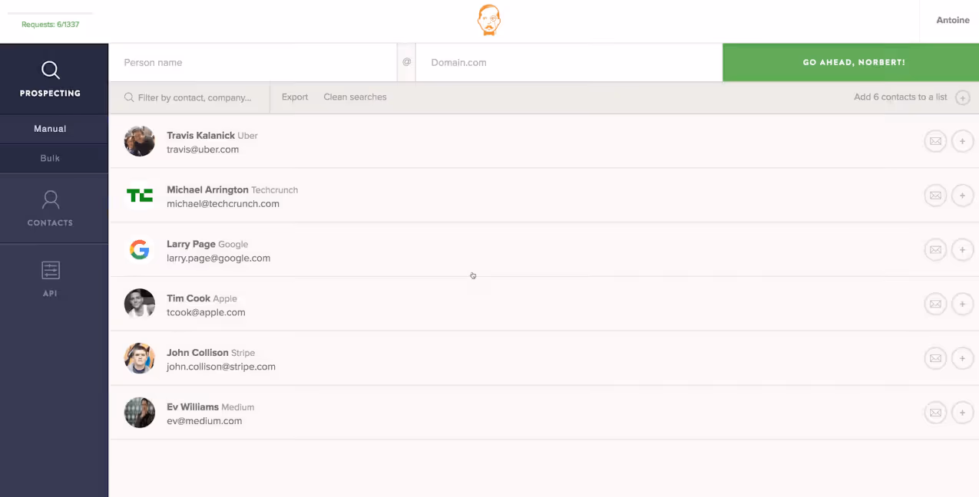Click the name Larry Page
The height and width of the screenshot is (497, 979).
pos(191,244)
